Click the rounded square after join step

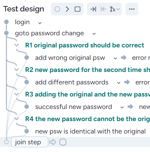tap(63, 142)
